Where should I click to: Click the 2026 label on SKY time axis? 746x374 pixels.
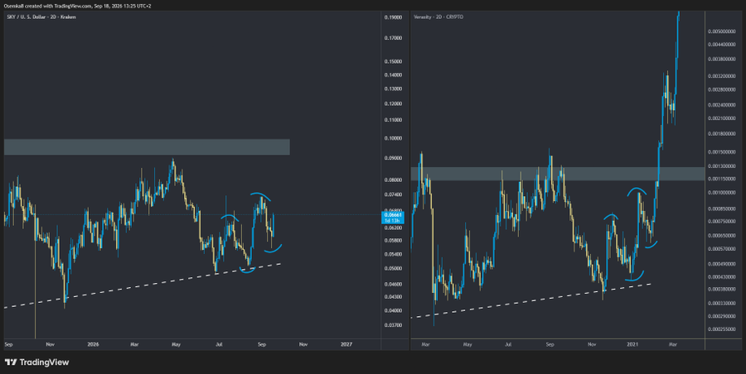(93, 344)
